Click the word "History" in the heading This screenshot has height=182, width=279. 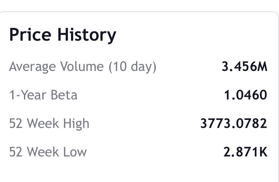(86, 35)
